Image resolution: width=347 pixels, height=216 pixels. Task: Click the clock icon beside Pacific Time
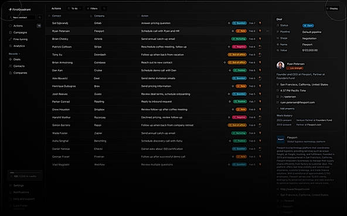pos(278,90)
